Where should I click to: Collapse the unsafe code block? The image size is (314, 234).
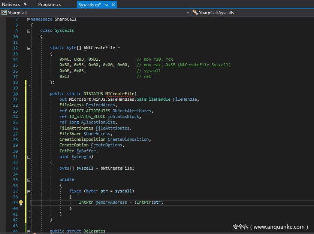coord(29,180)
